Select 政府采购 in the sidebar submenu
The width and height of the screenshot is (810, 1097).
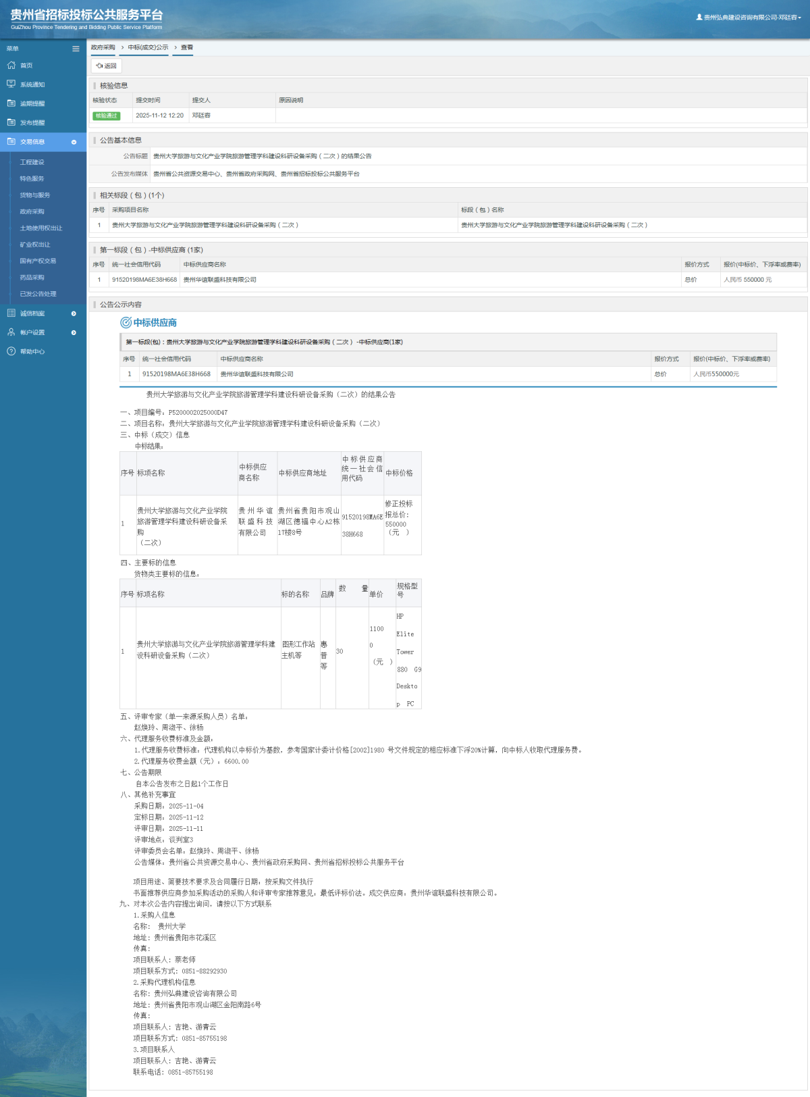click(x=32, y=211)
